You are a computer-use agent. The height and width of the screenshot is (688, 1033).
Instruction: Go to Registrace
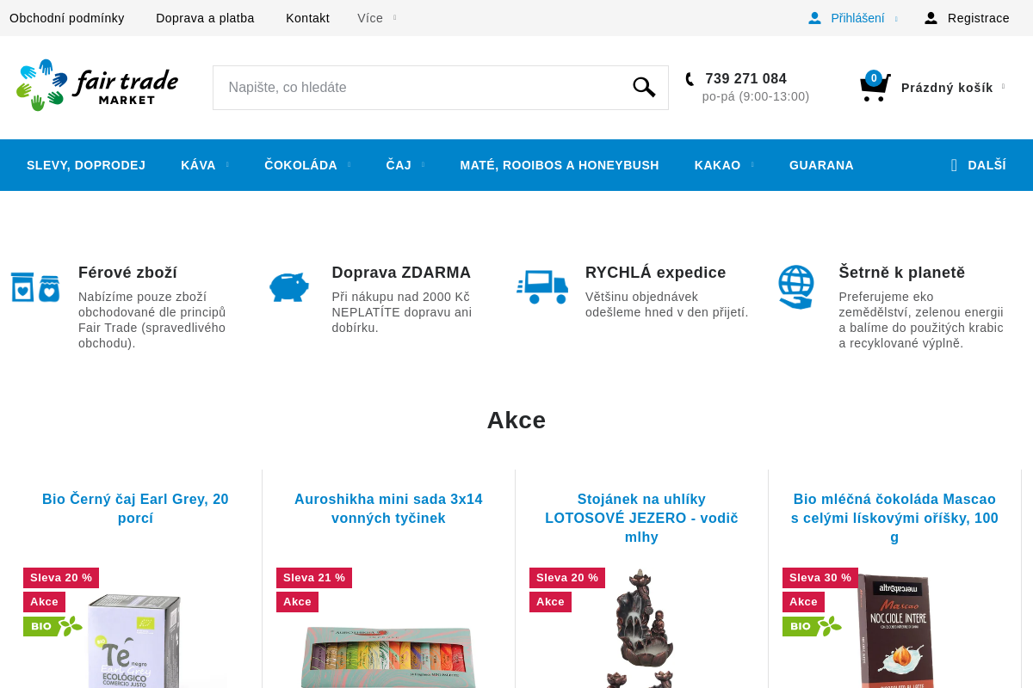tap(978, 18)
